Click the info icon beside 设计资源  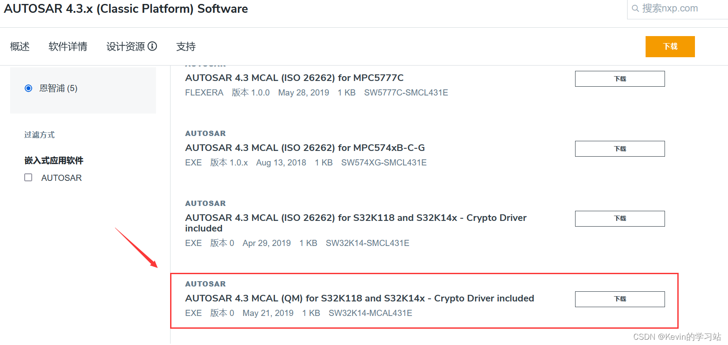(x=152, y=46)
